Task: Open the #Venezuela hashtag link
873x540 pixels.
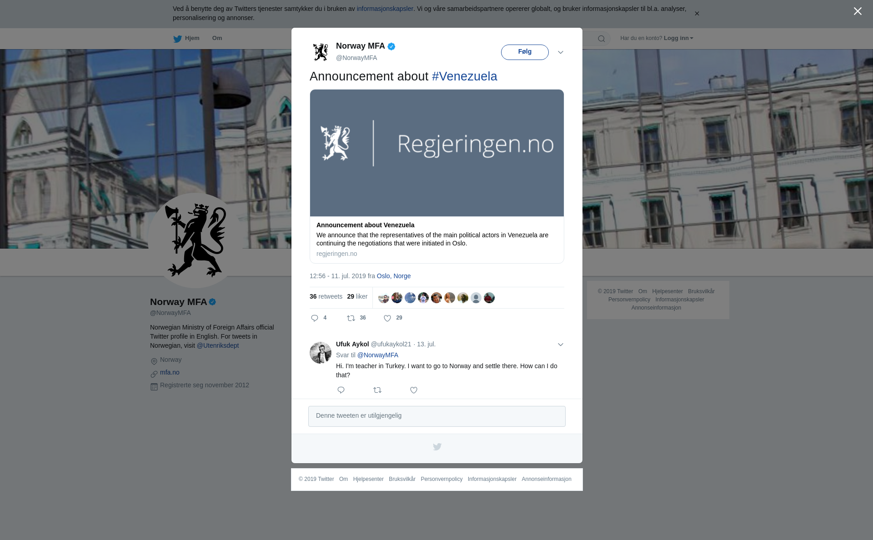Action: click(x=464, y=76)
